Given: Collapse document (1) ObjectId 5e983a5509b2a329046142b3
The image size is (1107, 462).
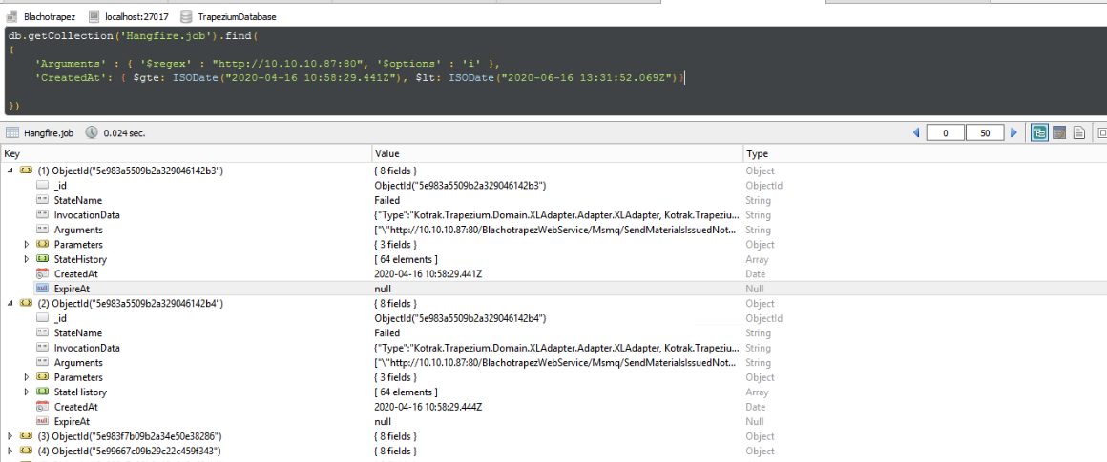Looking at the screenshot, I should [x=10, y=171].
